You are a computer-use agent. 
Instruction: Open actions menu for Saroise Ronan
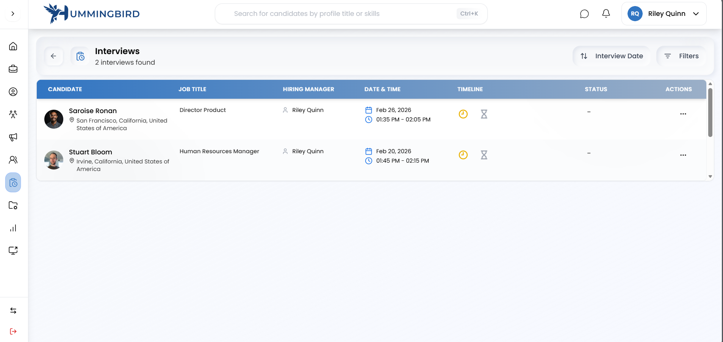coord(683,114)
